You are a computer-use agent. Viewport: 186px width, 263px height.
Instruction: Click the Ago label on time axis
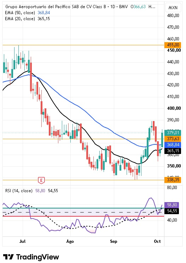pos(70,241)
